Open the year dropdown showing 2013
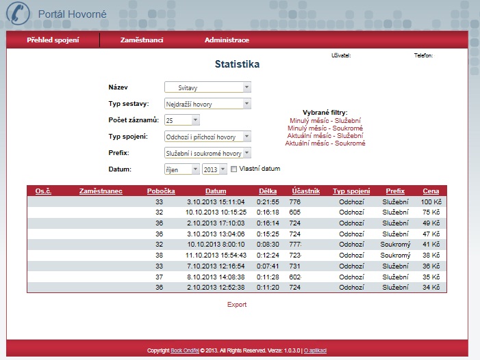Viewport: 480px width, 360px height. tap(214, 169)
